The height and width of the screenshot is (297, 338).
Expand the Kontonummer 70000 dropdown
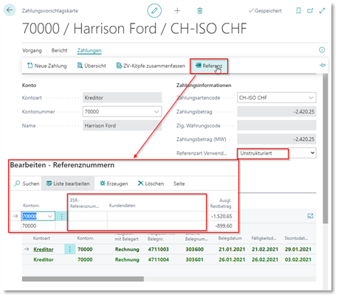(x=156, y=112)
